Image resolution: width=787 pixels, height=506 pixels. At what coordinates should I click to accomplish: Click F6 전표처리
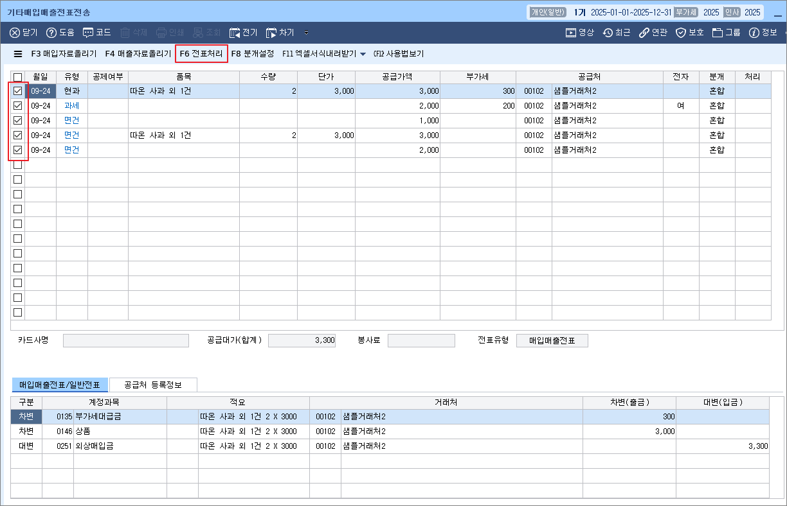201,54
